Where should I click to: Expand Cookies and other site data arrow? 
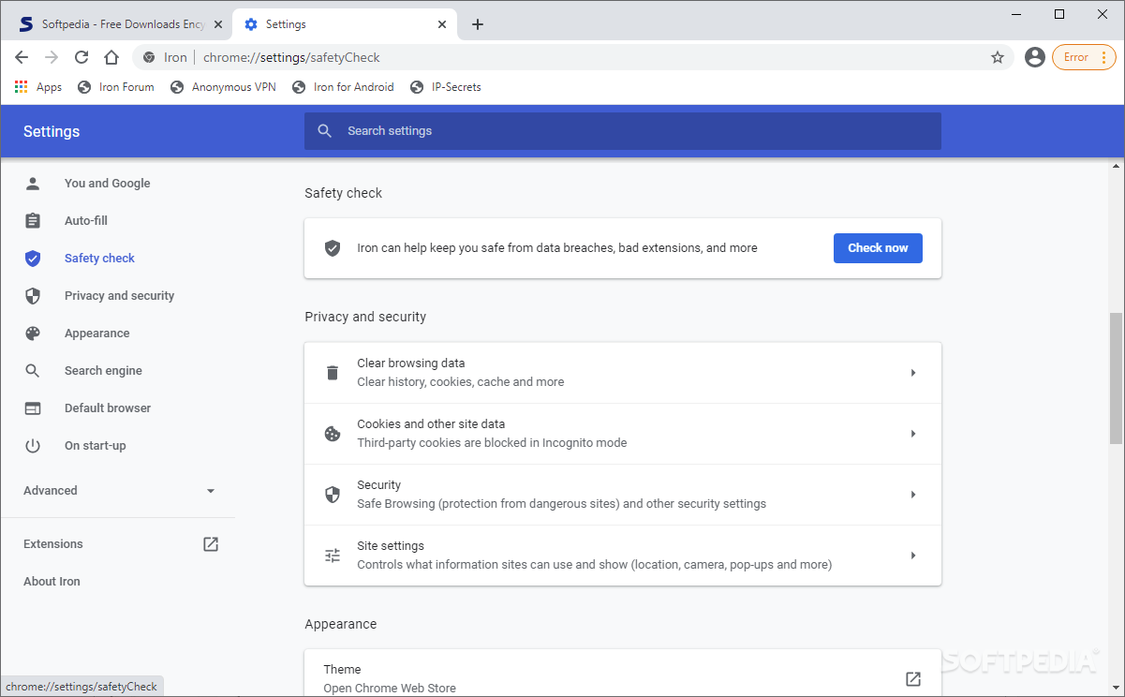coord(913,434)
